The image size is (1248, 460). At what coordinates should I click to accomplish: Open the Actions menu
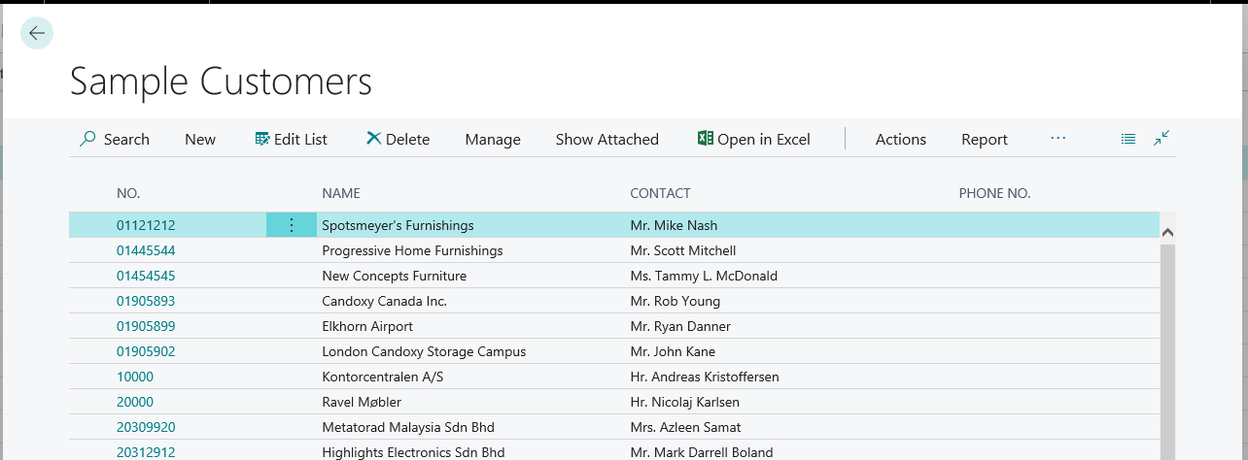901,139
